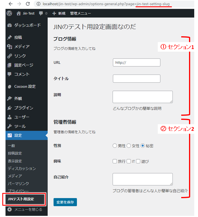Open the ダッシュボード menu item
The width and height of the screenshot is (198, 217).
(27, 25)
